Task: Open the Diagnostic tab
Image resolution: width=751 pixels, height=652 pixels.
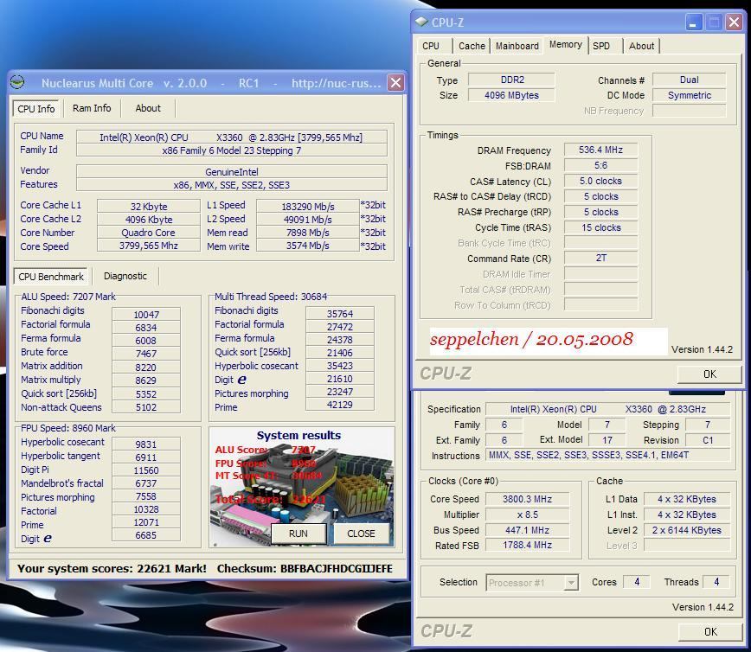Action: (125, 276)
